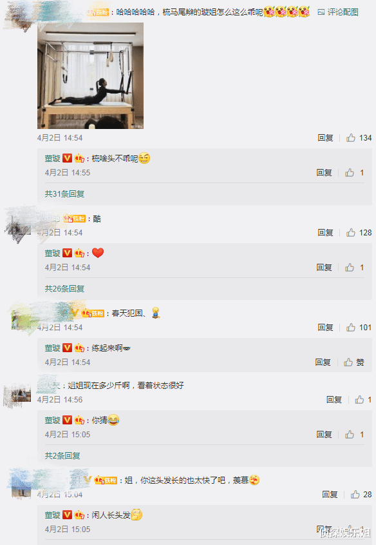The image size is (376, 545).
Task: Expand 共26条回复 replies
Action: 64,289
